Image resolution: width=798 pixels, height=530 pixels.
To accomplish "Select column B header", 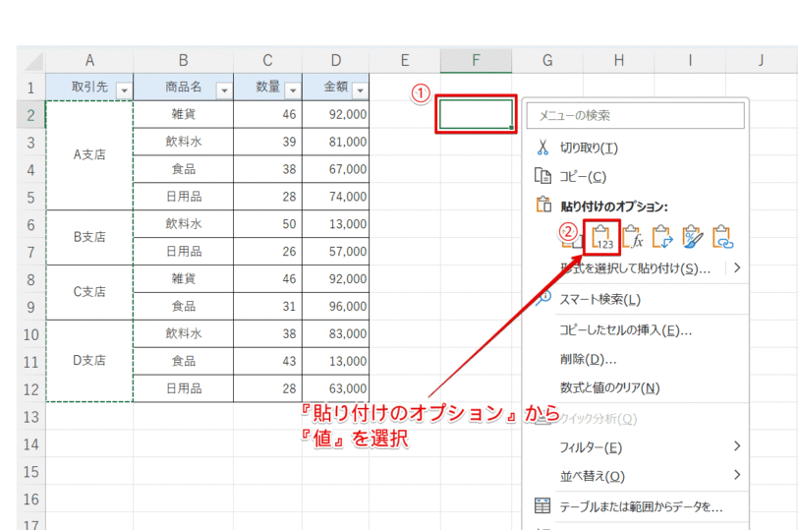I will click(183, 61).
